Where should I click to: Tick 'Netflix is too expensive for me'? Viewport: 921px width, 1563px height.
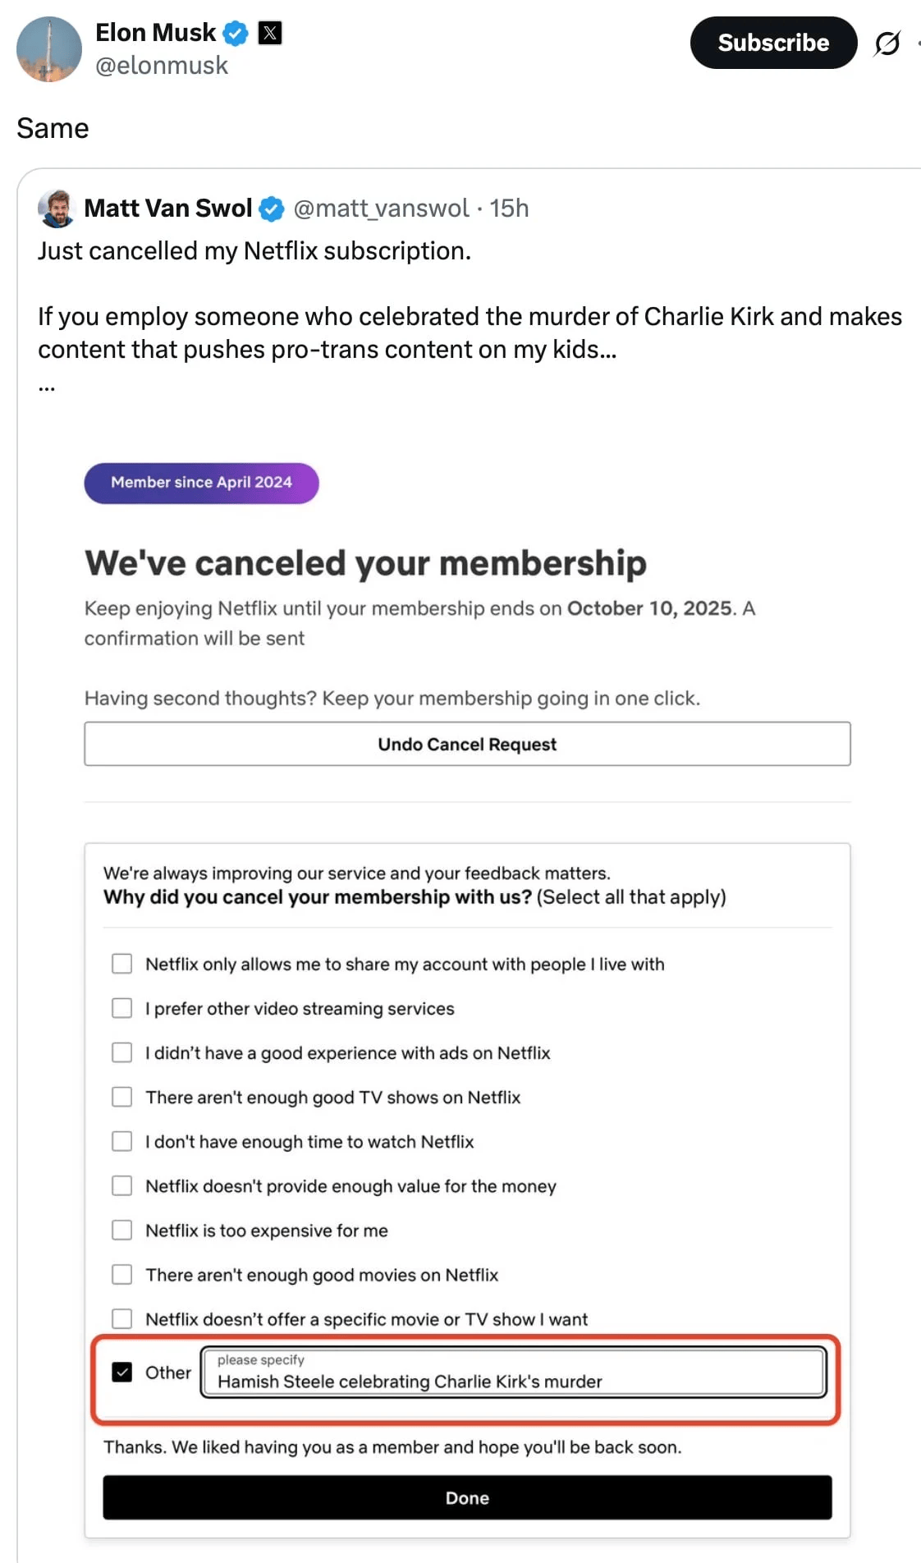pos(122,1230)
